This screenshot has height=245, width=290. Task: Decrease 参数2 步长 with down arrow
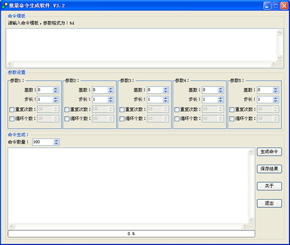[x=111, y=101]
